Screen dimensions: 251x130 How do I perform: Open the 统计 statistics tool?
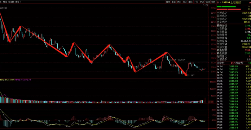coord(185,2)
